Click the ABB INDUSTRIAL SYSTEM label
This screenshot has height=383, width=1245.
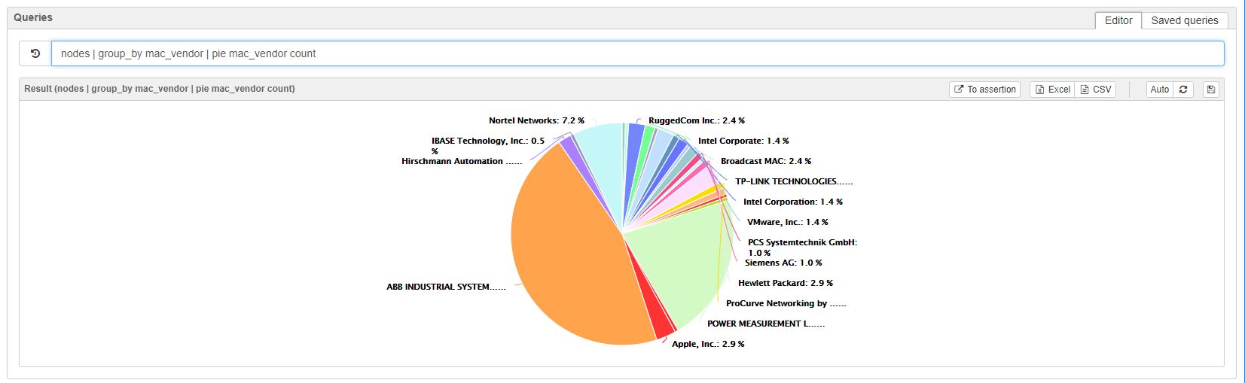pos(446,287)
